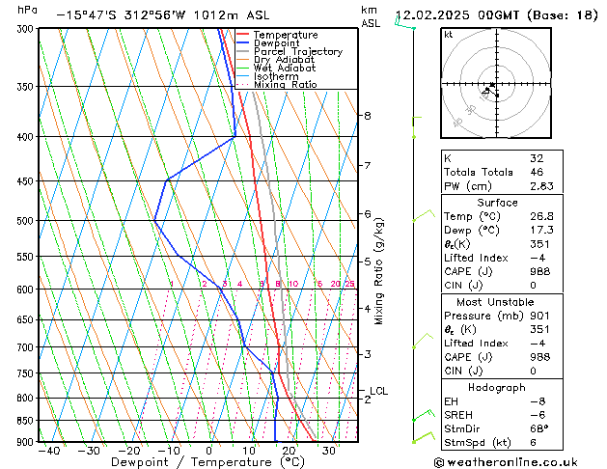This screenshot has height=469, width=607.
Task: Click the weatheronline.co.uk copyright text
Action: click(x=518, y=460)
